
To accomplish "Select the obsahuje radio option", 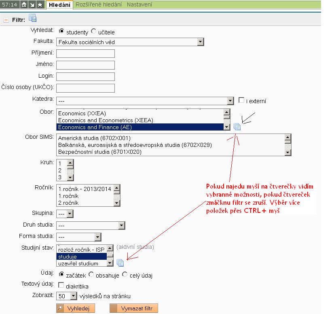I will 91,274.
